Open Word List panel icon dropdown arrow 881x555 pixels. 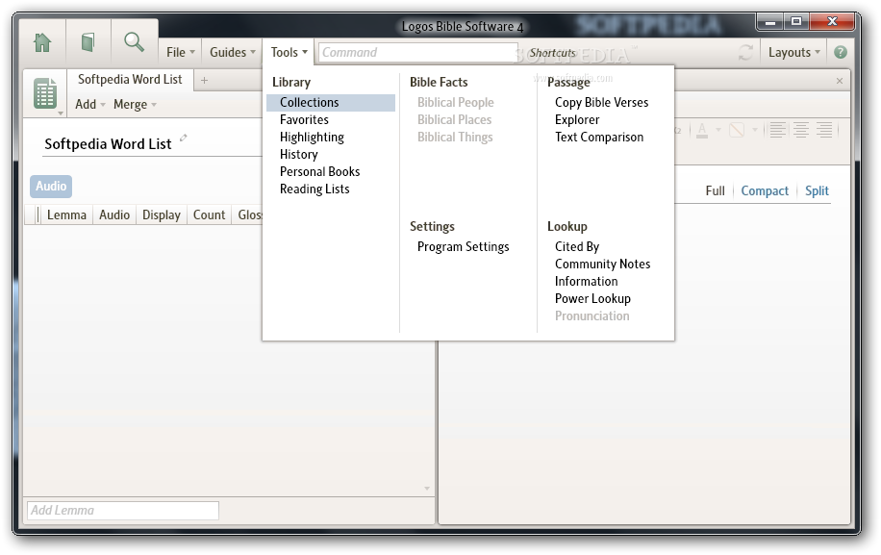[x=61, y=114]
